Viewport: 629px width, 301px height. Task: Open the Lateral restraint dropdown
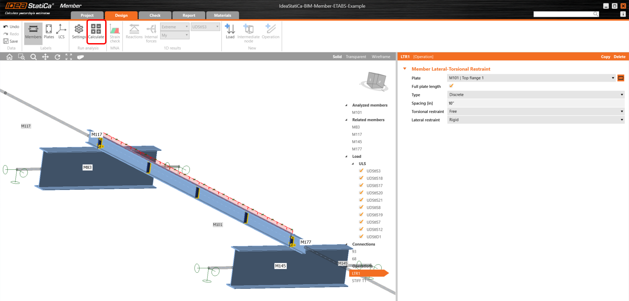tap(535, 120)
